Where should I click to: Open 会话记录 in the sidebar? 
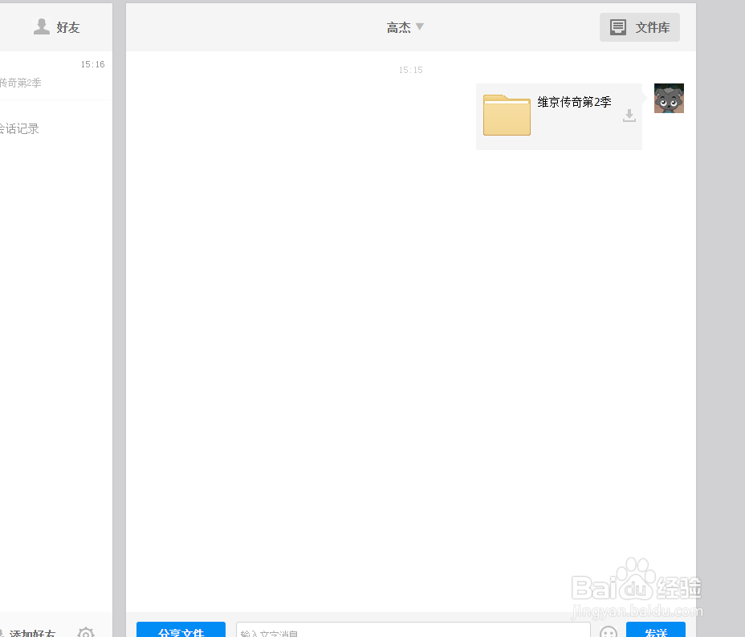tap(20, 128)
